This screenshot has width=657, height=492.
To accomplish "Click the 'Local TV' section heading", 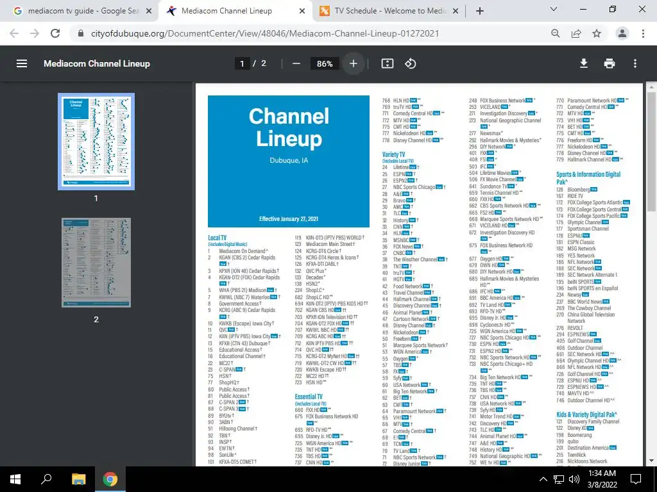I will [217, 237].
